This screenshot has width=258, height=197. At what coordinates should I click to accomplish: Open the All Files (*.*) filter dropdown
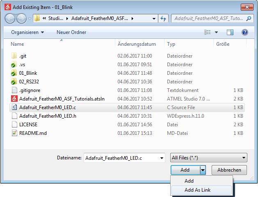click(209, 158)
